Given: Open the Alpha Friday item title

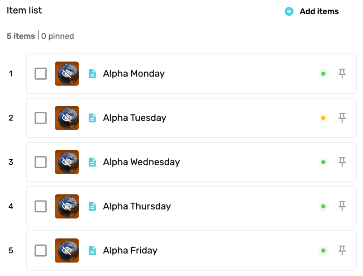Looking at the screenshot, I should coord(130,250).
